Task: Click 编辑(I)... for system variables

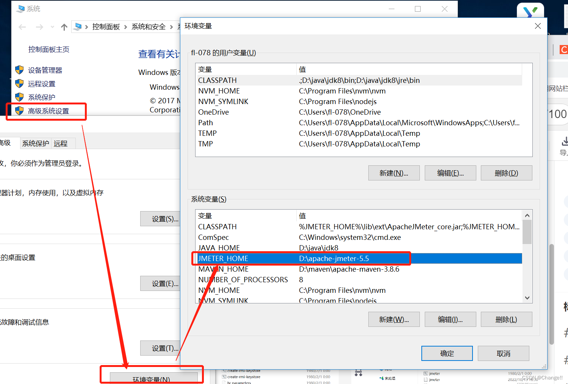Action: coord(450,319)
